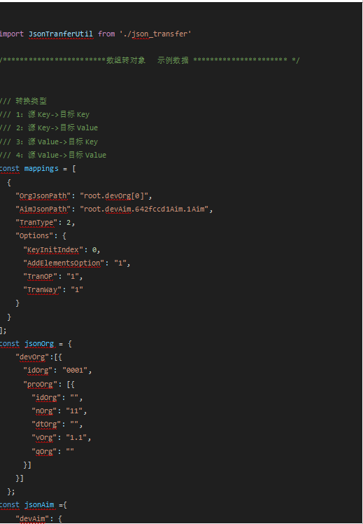The height and width of the screenshot is (524, 363).
Task: Click the "0001" string value
Action: point(75,371)
